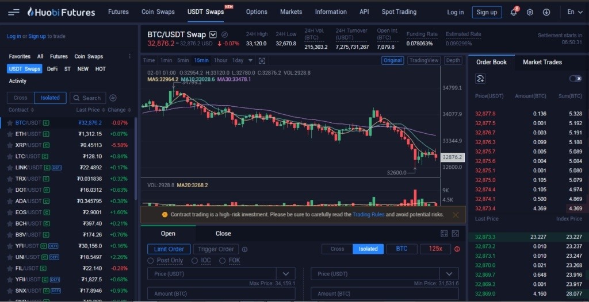Switch contract list to Cross margin

coord(20,98)
